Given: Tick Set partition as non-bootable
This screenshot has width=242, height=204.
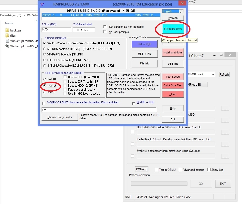Looking at the screenshot, I should click(105, 27).
